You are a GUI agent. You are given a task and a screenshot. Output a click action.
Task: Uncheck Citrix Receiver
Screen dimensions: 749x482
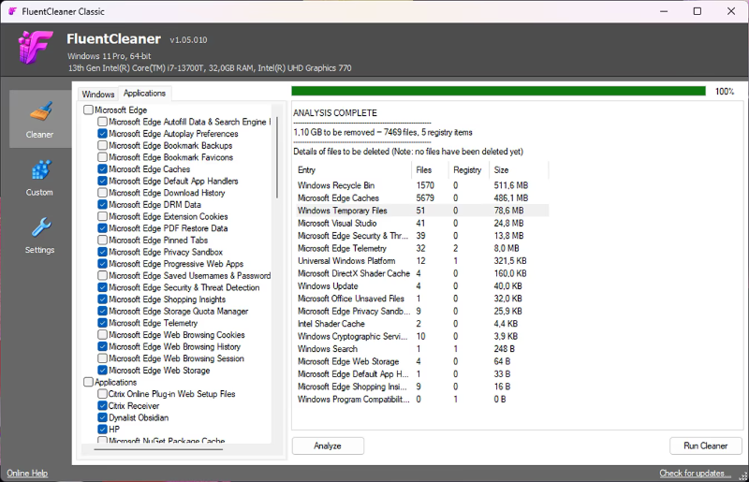click(102, 405)
